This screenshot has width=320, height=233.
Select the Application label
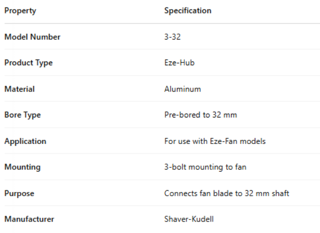[x=25, y=141]
